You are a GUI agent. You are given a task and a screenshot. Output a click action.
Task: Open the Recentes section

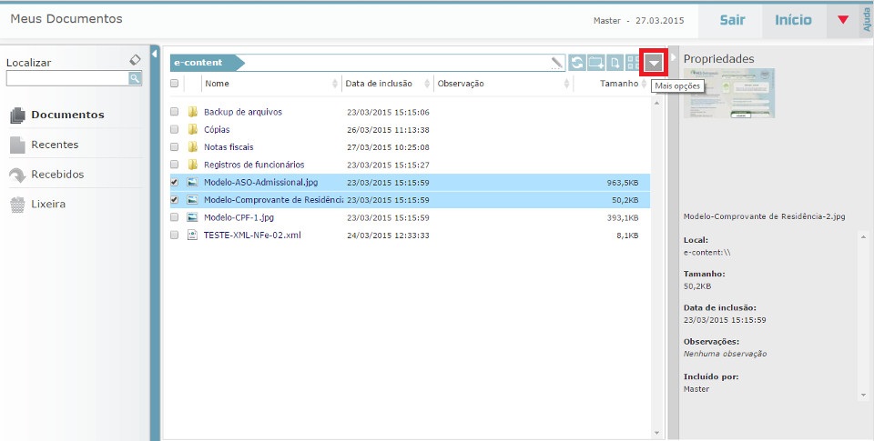(x=55, y=145)
